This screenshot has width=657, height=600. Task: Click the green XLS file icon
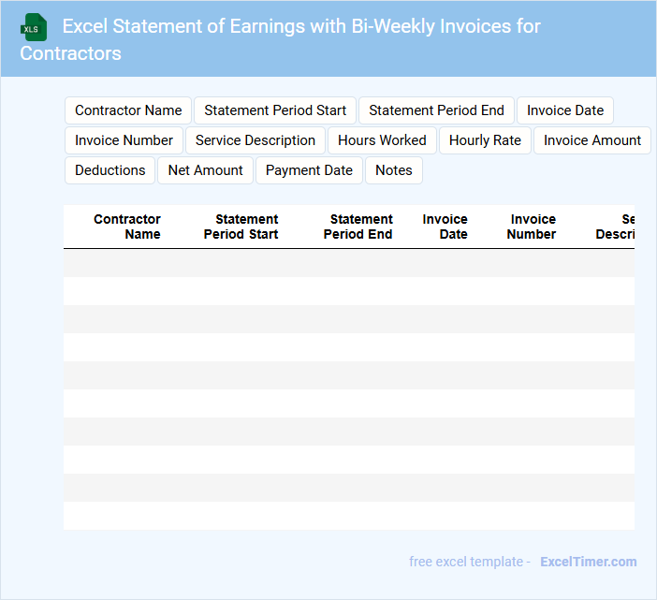pyautogui.click(x=35, y=27)
